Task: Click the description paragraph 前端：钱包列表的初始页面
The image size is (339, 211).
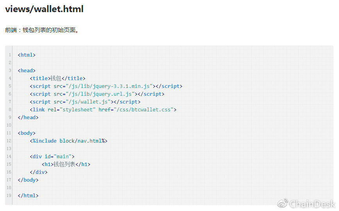Action: click(42, 30)
